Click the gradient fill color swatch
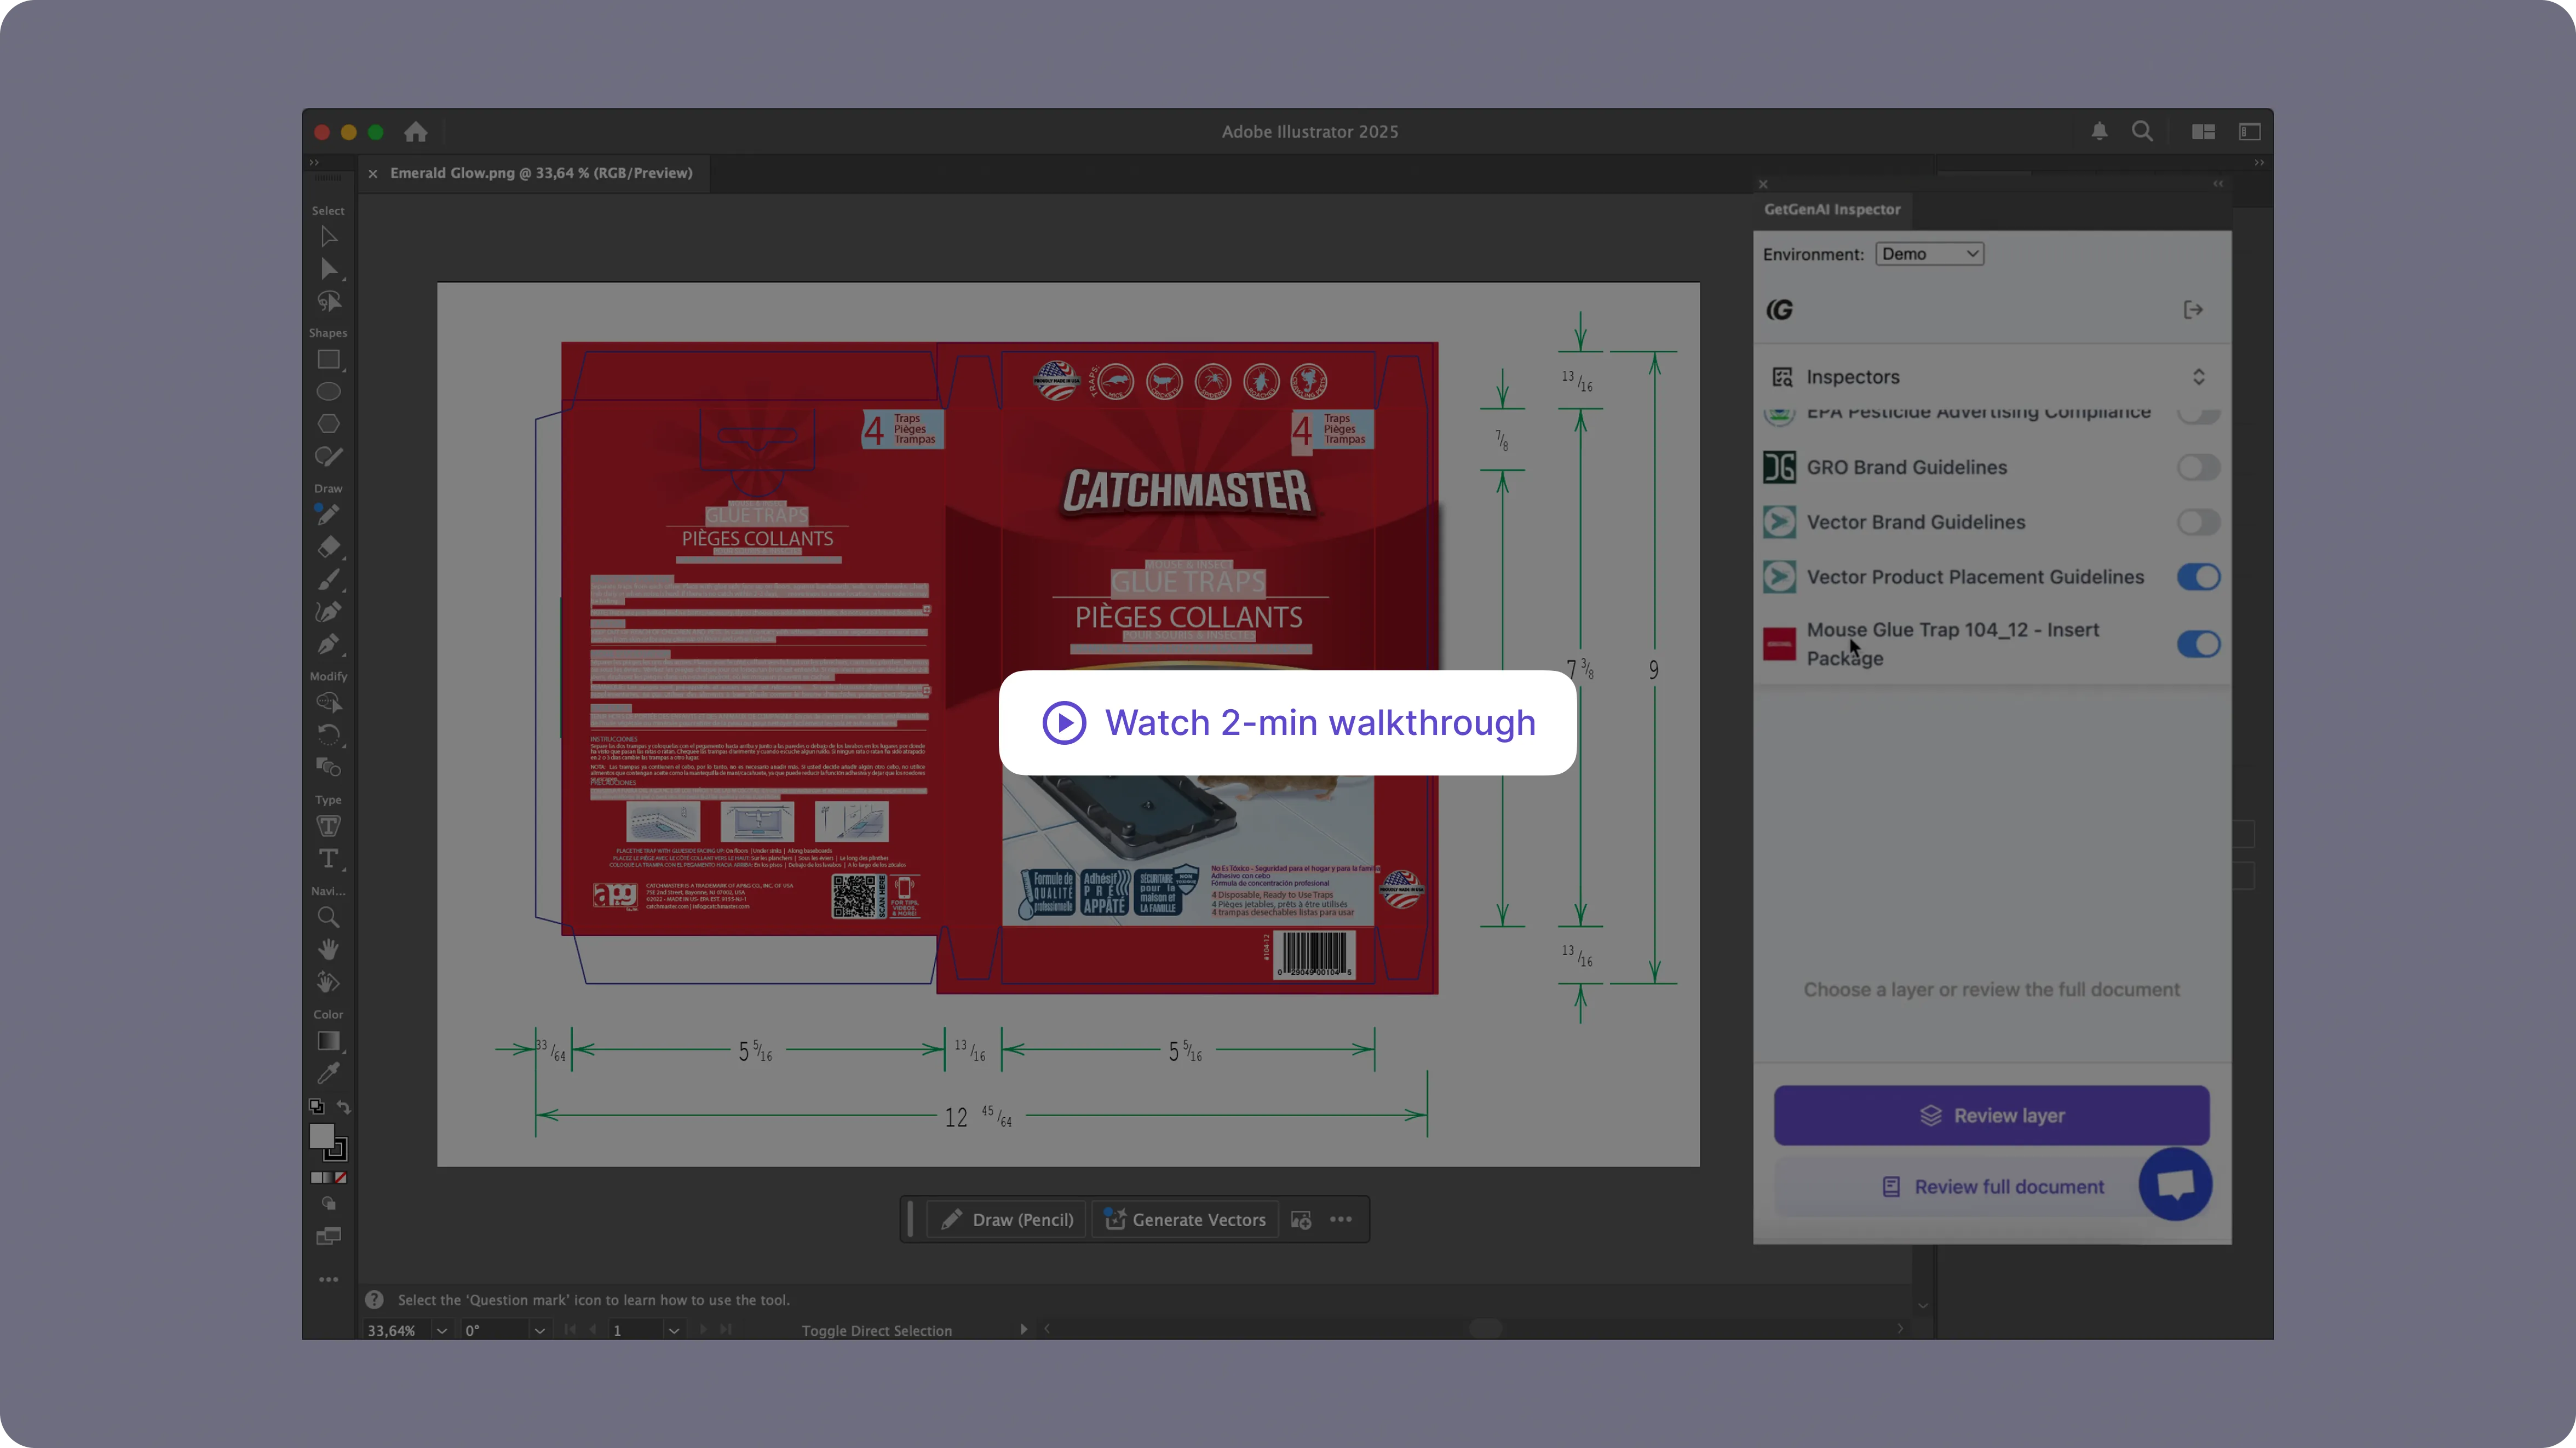 tap(328, 1041)
